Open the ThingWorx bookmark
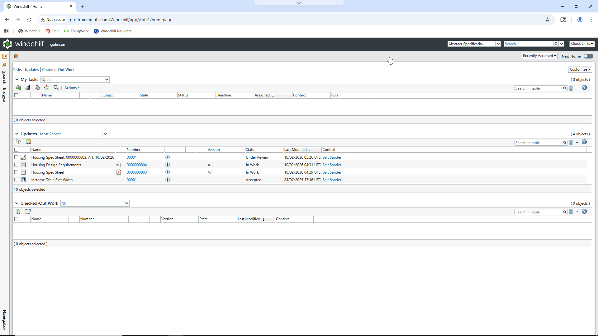598x336 pixels. tap(76, 31)
